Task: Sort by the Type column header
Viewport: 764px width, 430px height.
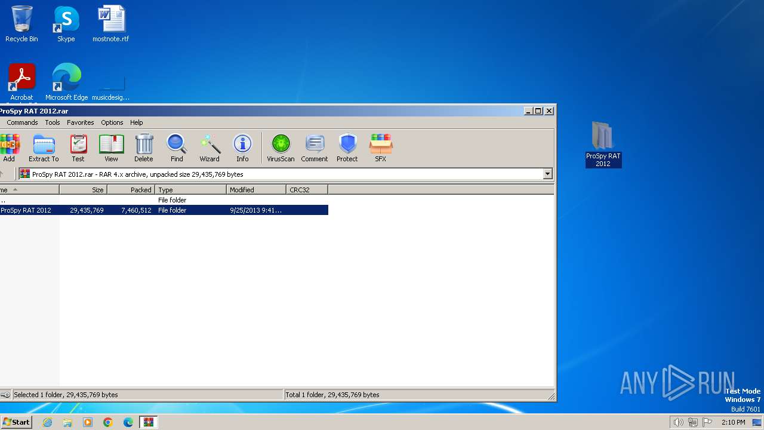Action: coord(190,190)
